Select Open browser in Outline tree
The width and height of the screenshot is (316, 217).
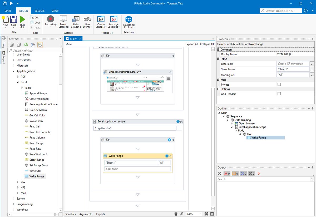[247, 123]
